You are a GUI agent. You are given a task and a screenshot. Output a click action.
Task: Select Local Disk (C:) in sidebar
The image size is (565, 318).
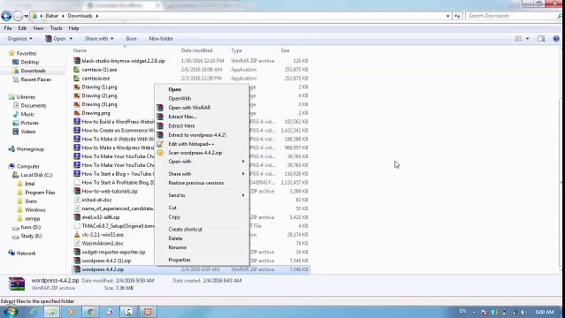click(36, 175)
